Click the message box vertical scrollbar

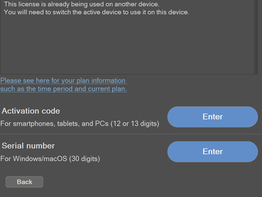pyautogui.click(x=256, y=37)
